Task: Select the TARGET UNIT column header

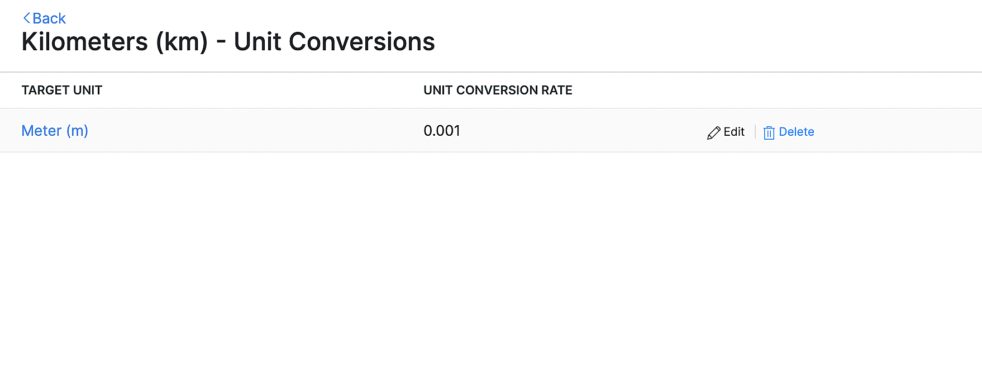Action: (x=62, y=91)
